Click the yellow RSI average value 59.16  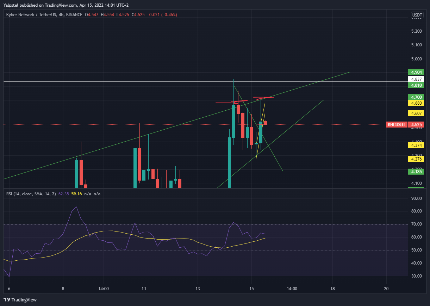[76, 194]
